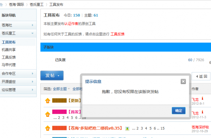Open the 【更新】 thread title
Screen dimensions: 211x138
point(75,101)
